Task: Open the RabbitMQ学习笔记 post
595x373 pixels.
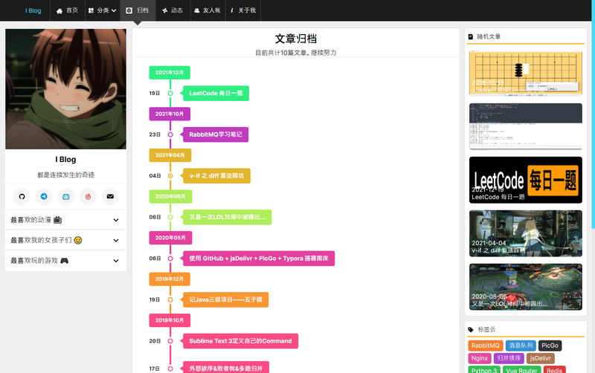Action: point(216,134)
